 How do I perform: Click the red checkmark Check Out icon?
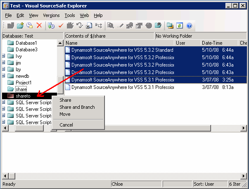pos(61,26)
